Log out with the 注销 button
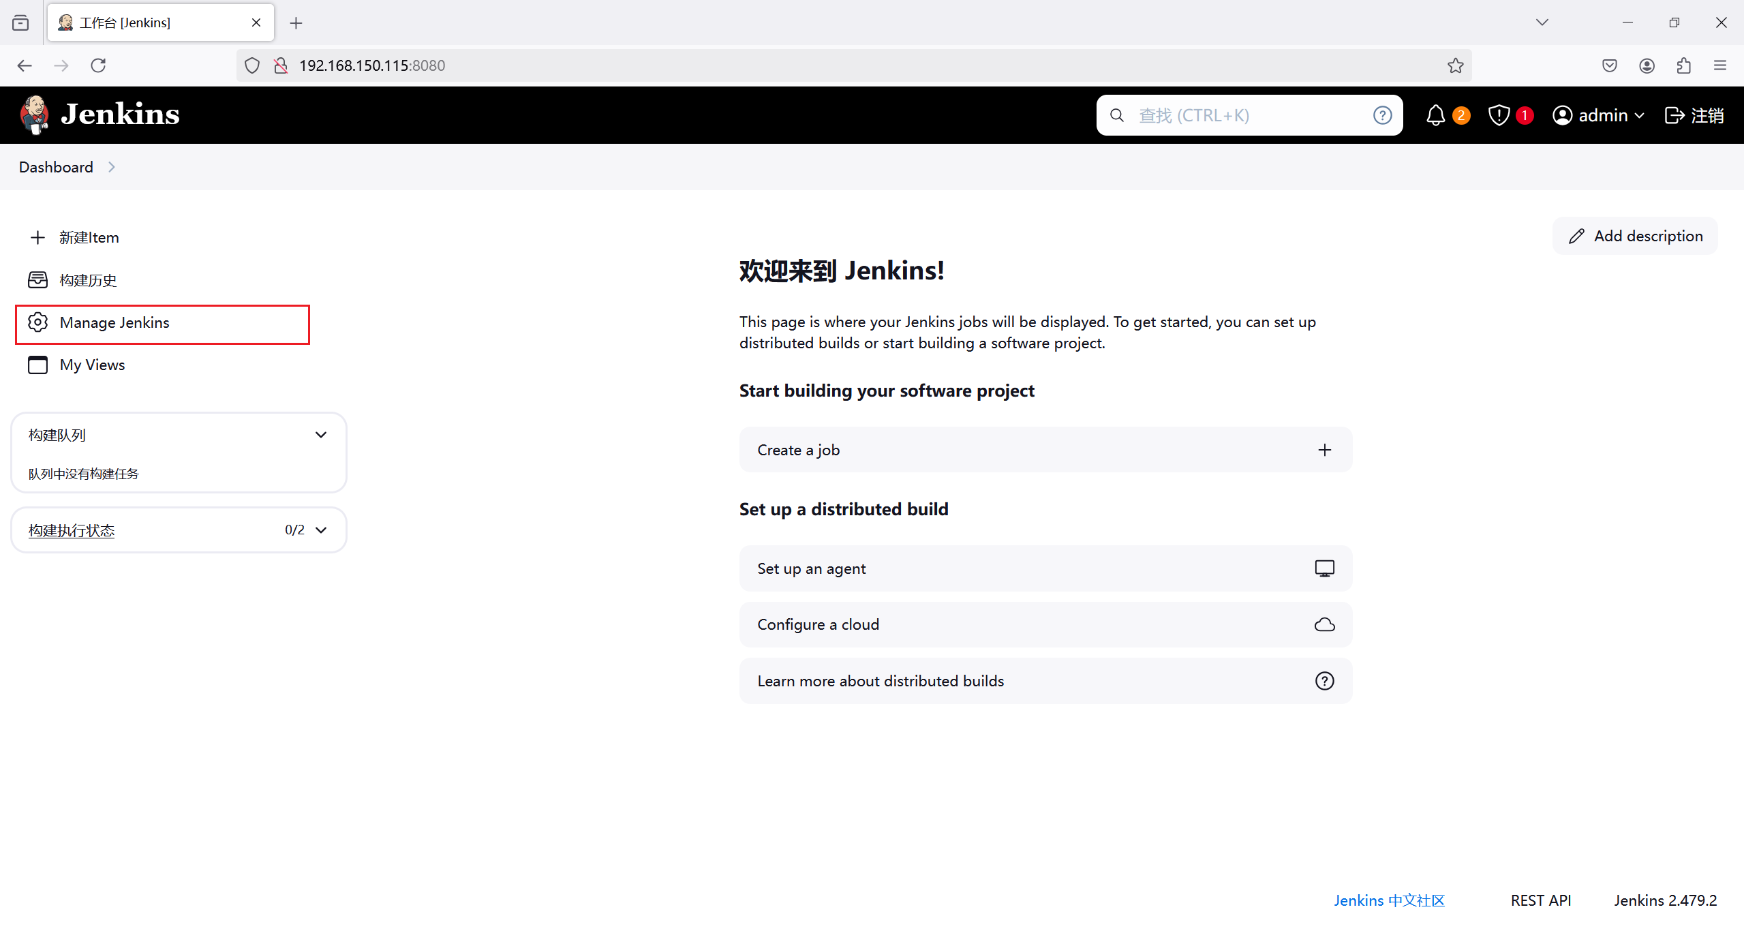This screenshot has width=1744, height=931. (1694, 115)
